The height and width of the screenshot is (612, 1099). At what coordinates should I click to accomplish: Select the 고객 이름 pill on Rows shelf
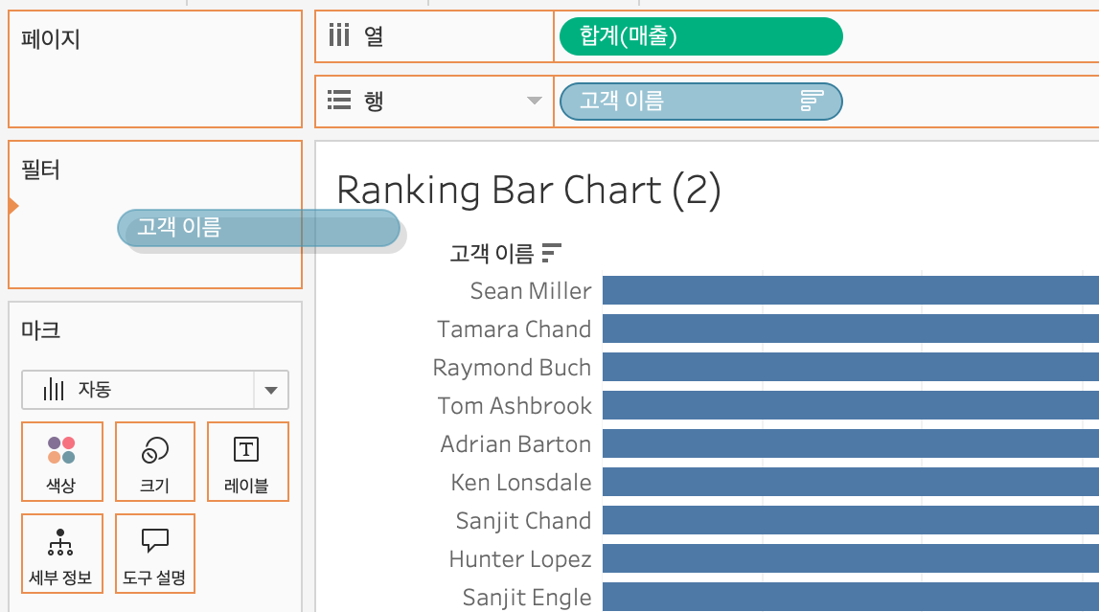pos(701,102)
